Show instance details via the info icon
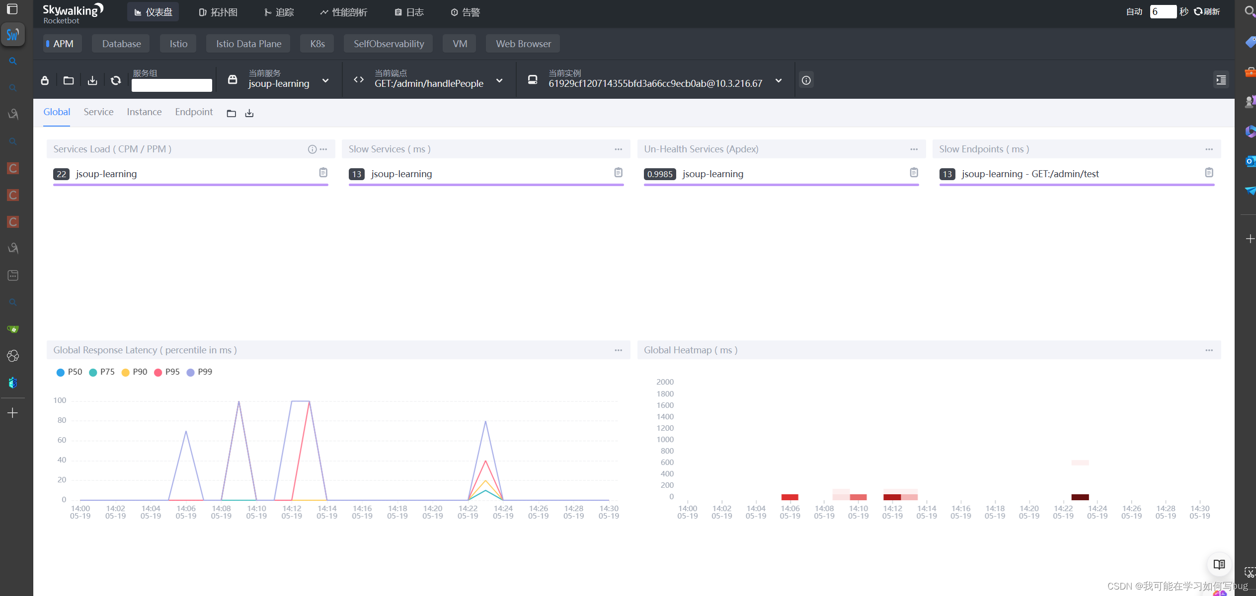The height and width of the screenshot is (596, 1256). [x=806, y=80]
